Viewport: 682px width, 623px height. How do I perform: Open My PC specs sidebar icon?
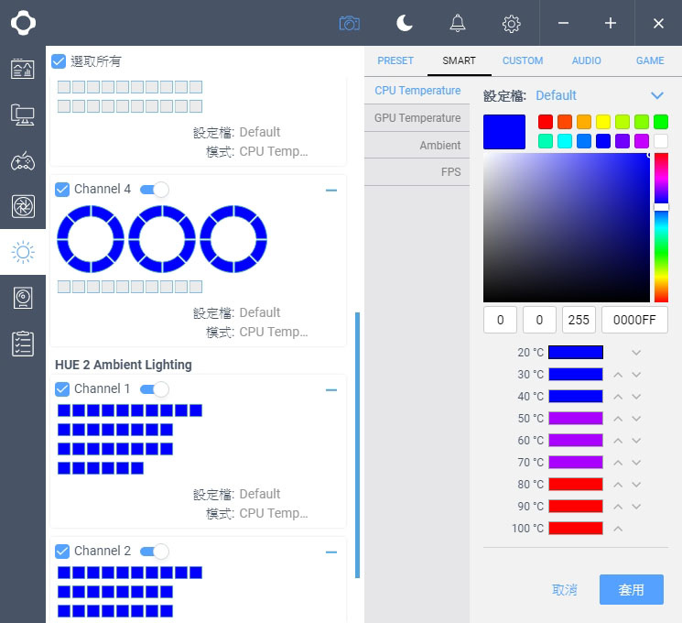click(x=23, y=115)
